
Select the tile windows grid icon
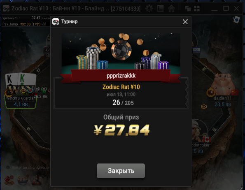(197, 8)
